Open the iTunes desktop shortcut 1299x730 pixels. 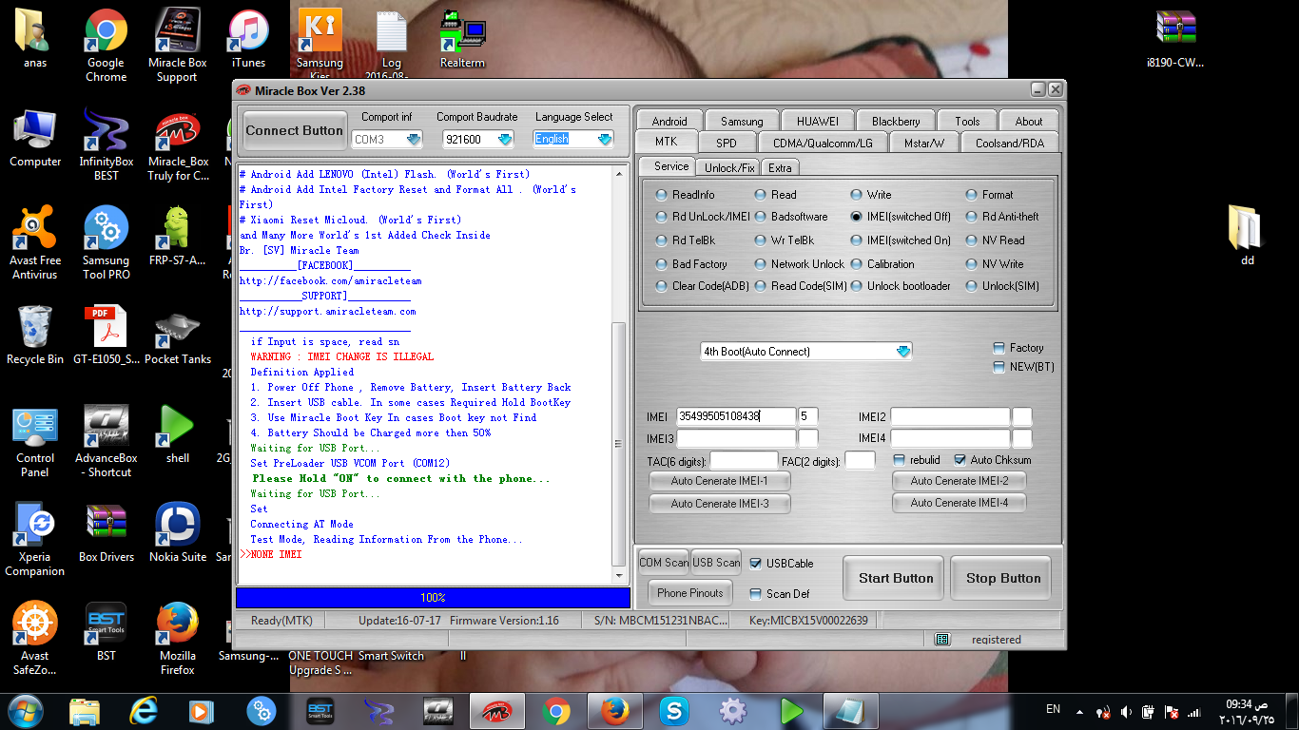(x=248, y=38)
